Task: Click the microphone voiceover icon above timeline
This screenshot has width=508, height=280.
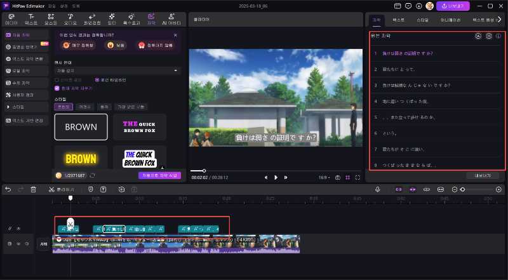Action: tap(377, 189)
